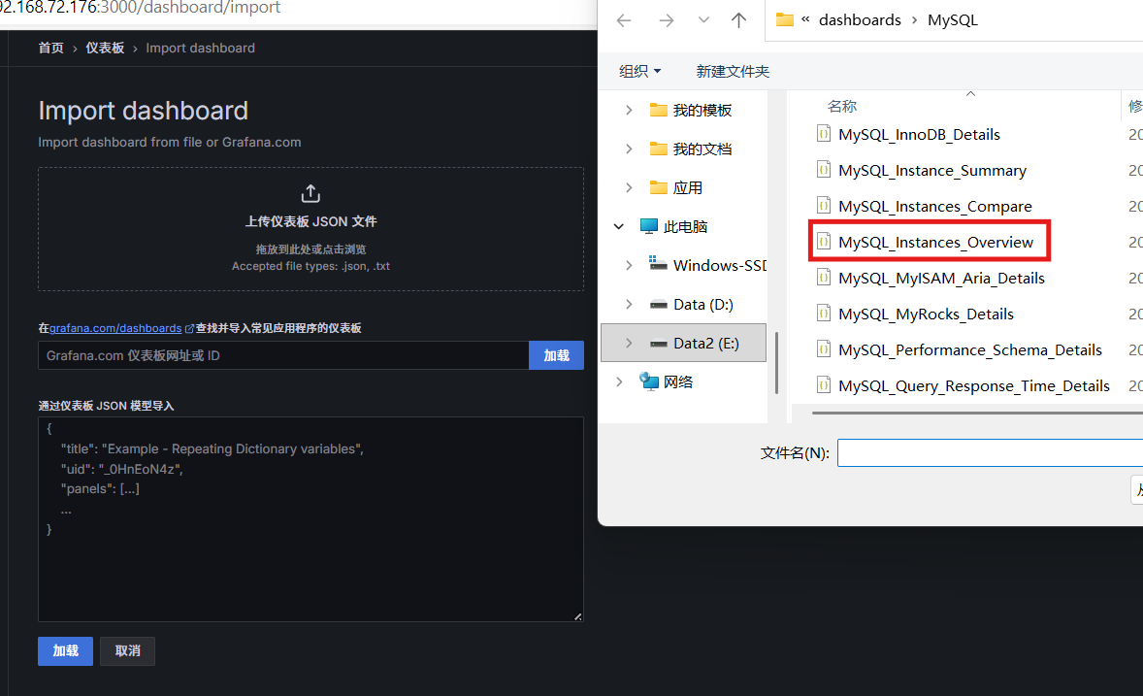Expand 网络 tree node
The image size is (1143, 696).
(619, 381)
